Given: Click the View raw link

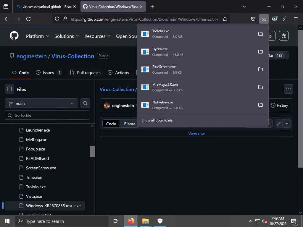Looking at the screenshot, I should click(x=196, y=134).
